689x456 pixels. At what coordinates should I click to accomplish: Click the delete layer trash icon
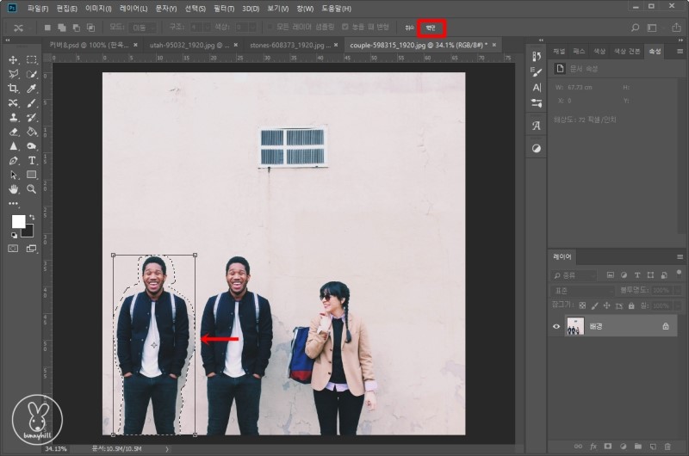pyautogui.click(x=667, y=447)
